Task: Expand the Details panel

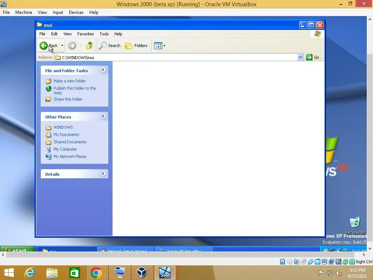Action: pos(103,173)
